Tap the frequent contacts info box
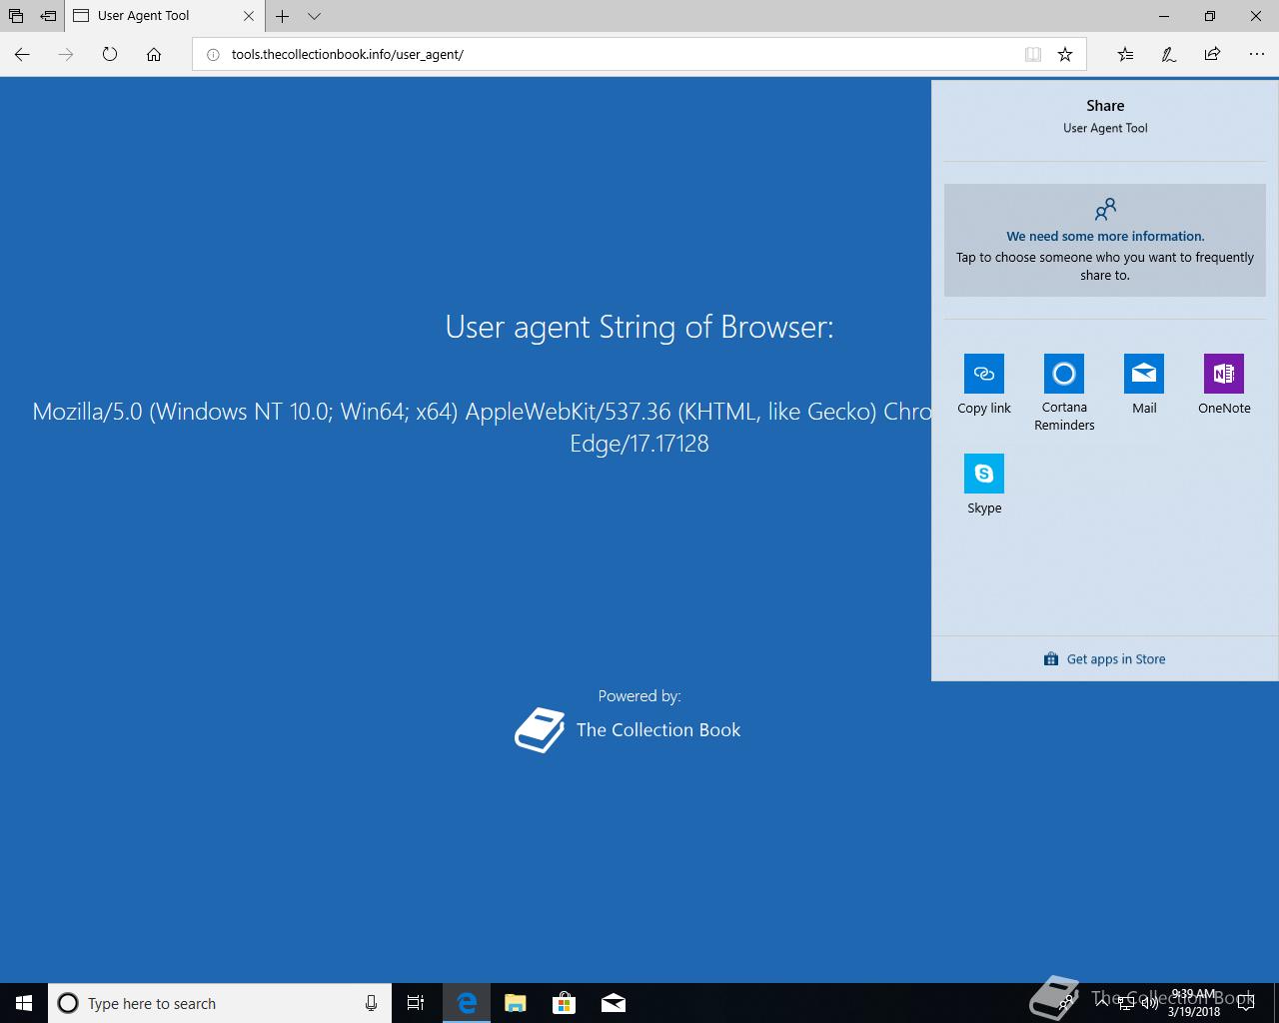This screenshot has width=1279, height=1023. pyautogui.click(x=1105, y=240)
